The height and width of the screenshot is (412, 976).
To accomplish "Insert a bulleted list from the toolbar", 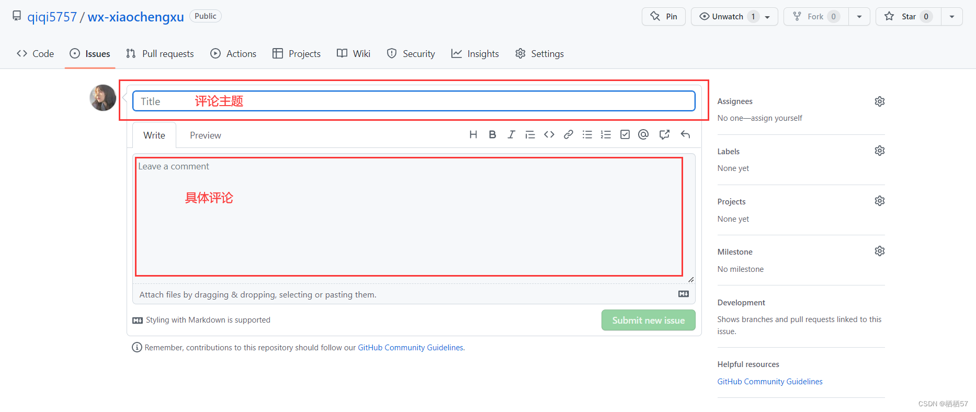I will [x=587, y=135].
